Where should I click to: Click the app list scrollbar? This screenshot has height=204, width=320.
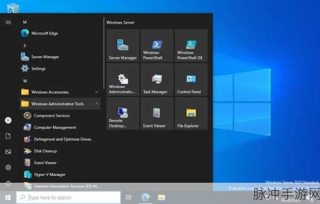pos(103,53)
